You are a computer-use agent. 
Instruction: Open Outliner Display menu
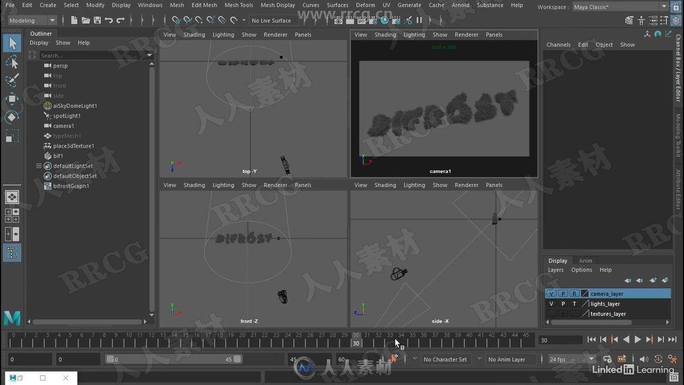tap(39, 43)
